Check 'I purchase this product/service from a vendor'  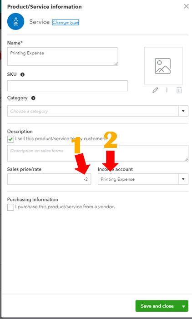(10, 207)
